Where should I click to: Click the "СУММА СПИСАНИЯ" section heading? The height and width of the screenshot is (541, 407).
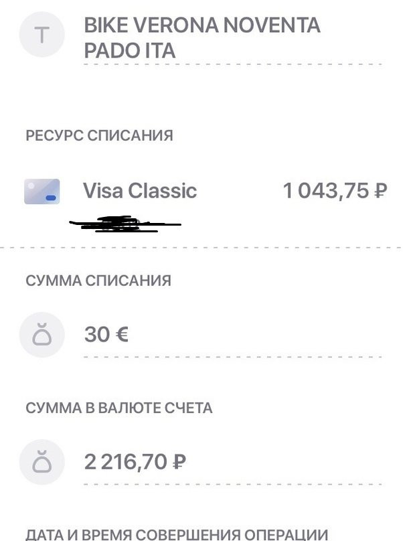click(98, 281)
